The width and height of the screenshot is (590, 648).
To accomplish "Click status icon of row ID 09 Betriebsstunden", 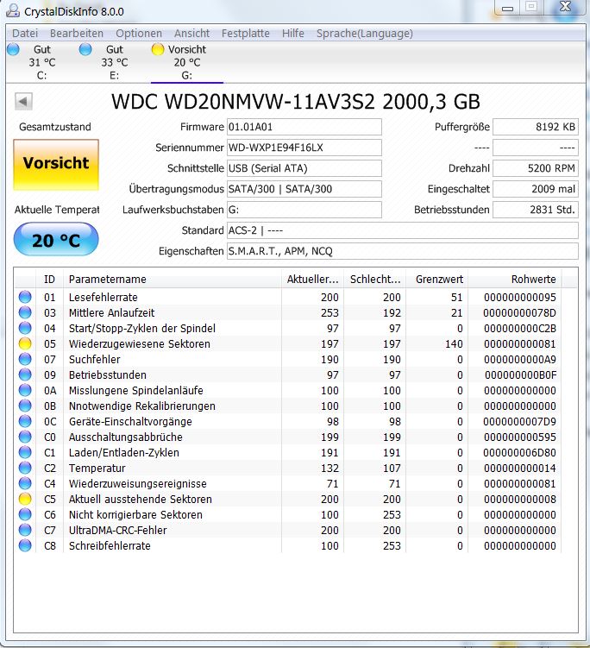I will point(25,374).
